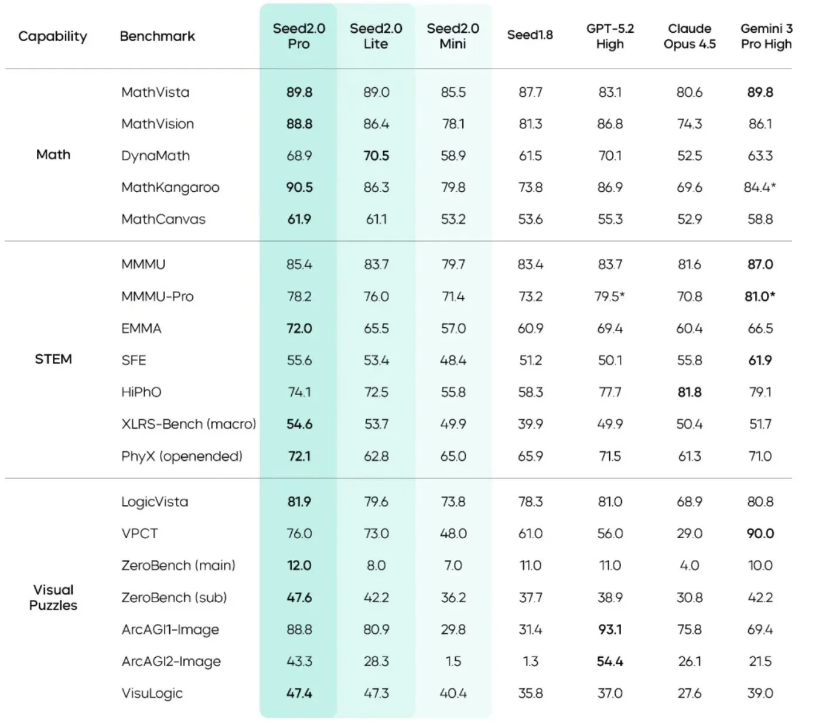The height and width of the screenshot is (727, 819).
Task: Click the Claude Opus 4.5 column header
Action: [x=690, y=36]
